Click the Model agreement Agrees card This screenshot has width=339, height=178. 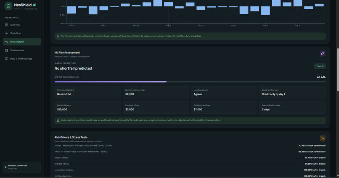coord(224,92)
